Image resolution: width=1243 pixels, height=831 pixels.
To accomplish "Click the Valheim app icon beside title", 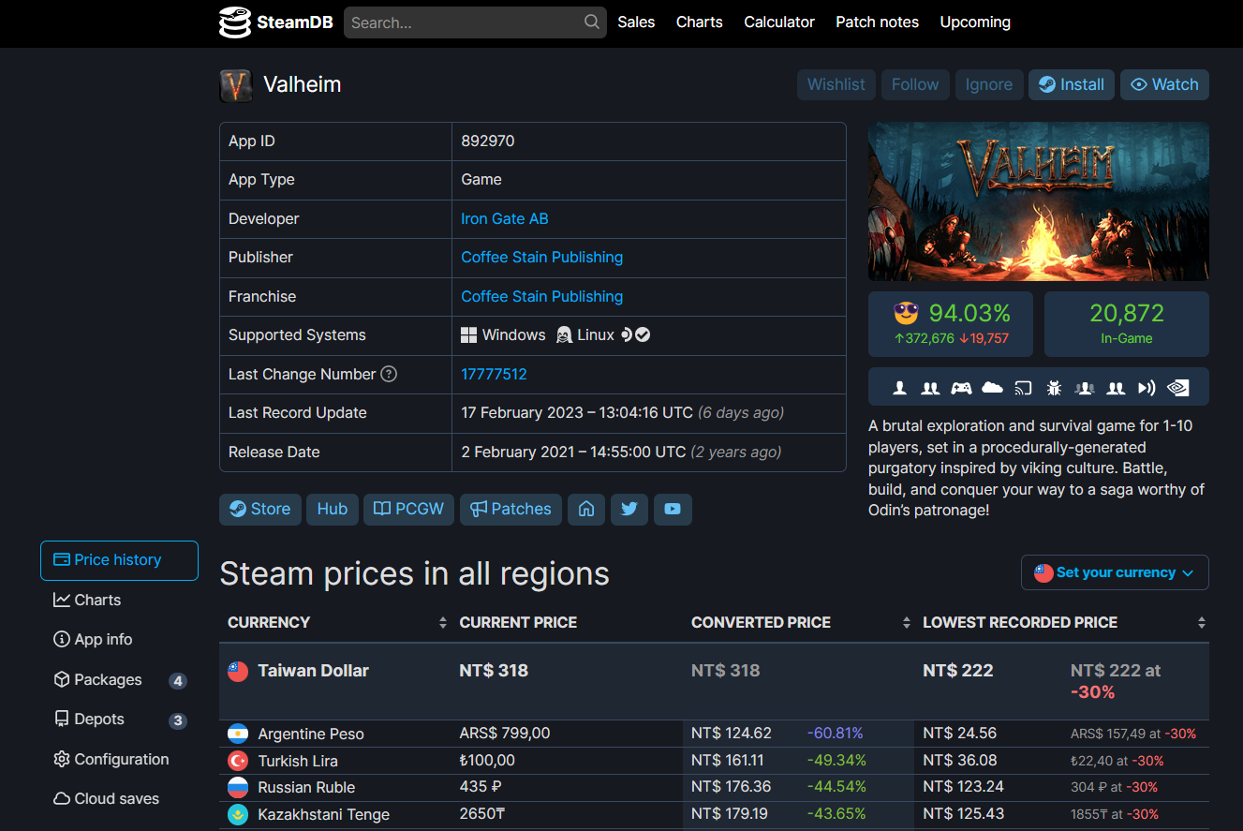I will (x=236, y=85).
